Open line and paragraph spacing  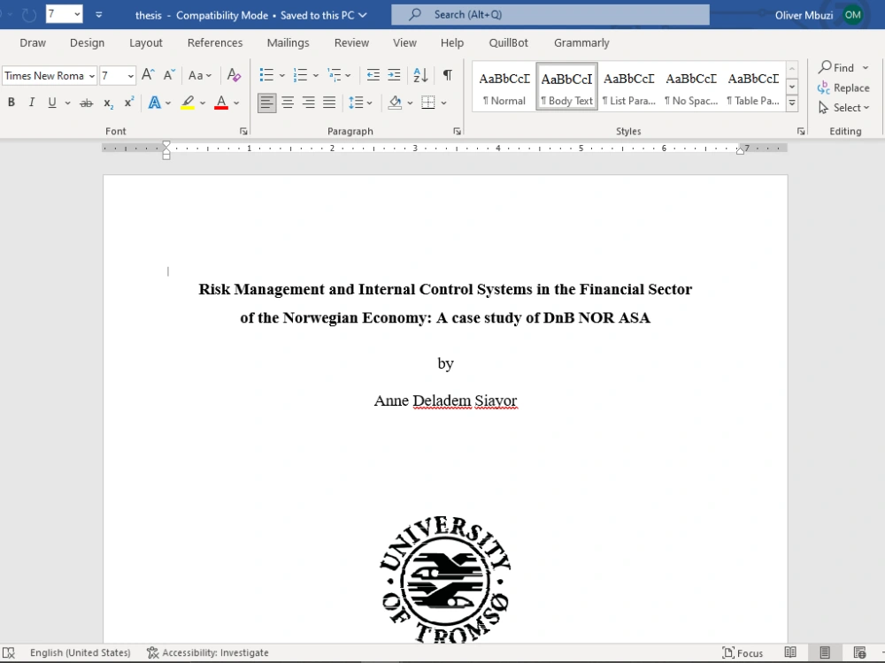pos(356,103)
